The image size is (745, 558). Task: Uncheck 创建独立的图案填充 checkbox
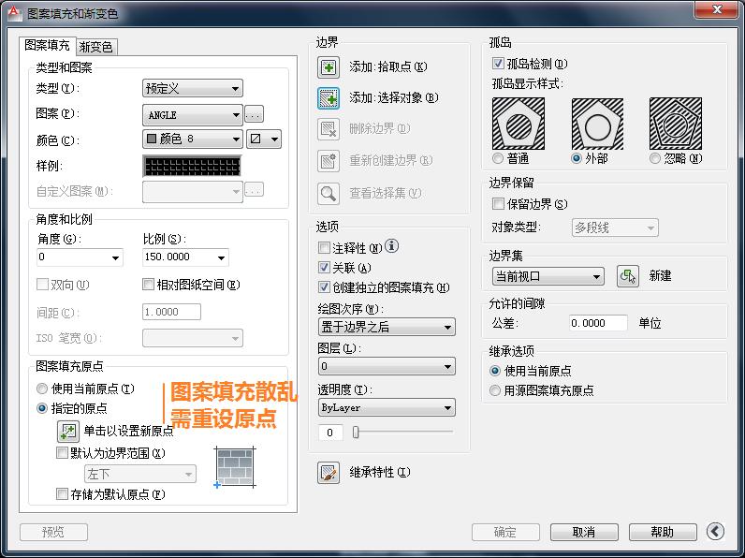tap(324, 287)
